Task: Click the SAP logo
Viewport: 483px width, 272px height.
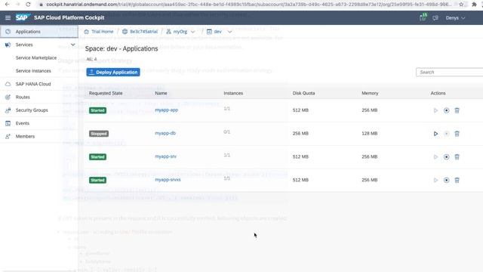Action: point(23,17)
